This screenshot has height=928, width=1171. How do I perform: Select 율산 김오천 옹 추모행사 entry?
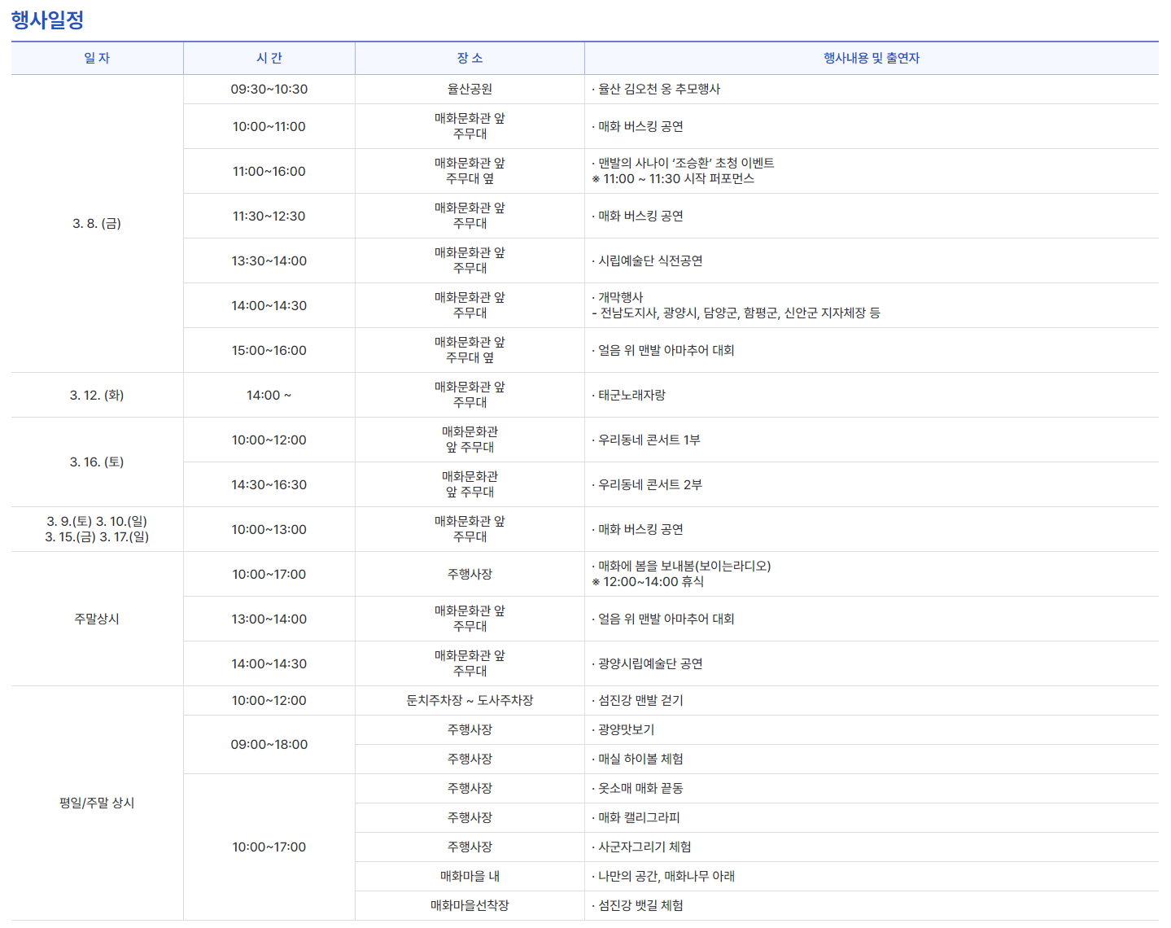(x=656, y=90)
